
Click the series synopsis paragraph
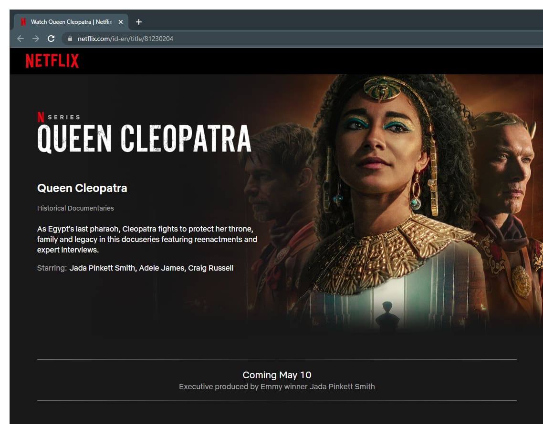(x=147, y=239)
